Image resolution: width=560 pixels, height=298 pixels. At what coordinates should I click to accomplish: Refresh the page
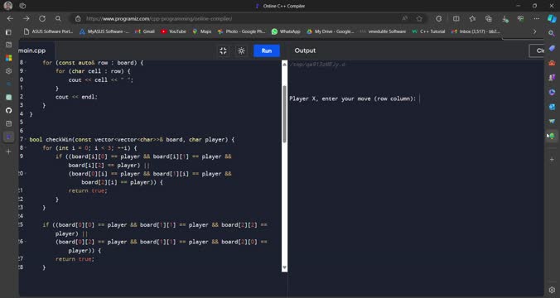42,18
